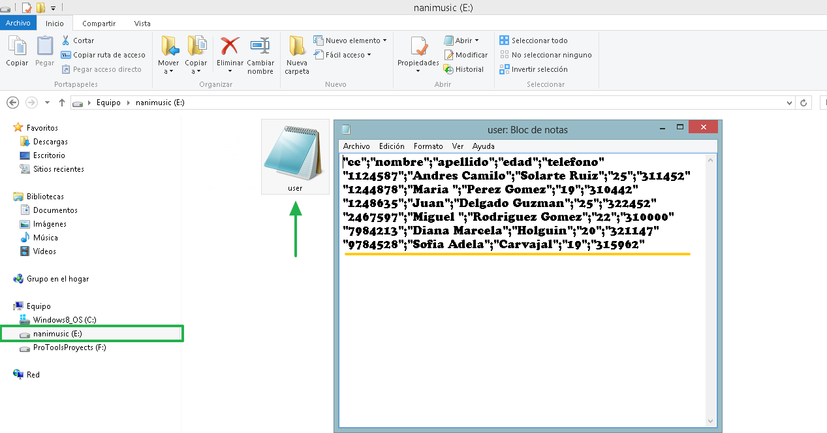Click the Cortar scissors icon
This screenshot has height=433, width=827.
[66, 40]
